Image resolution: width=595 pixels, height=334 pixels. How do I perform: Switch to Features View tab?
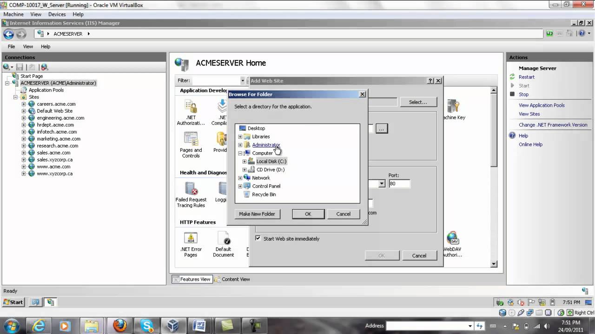[192, 279]
